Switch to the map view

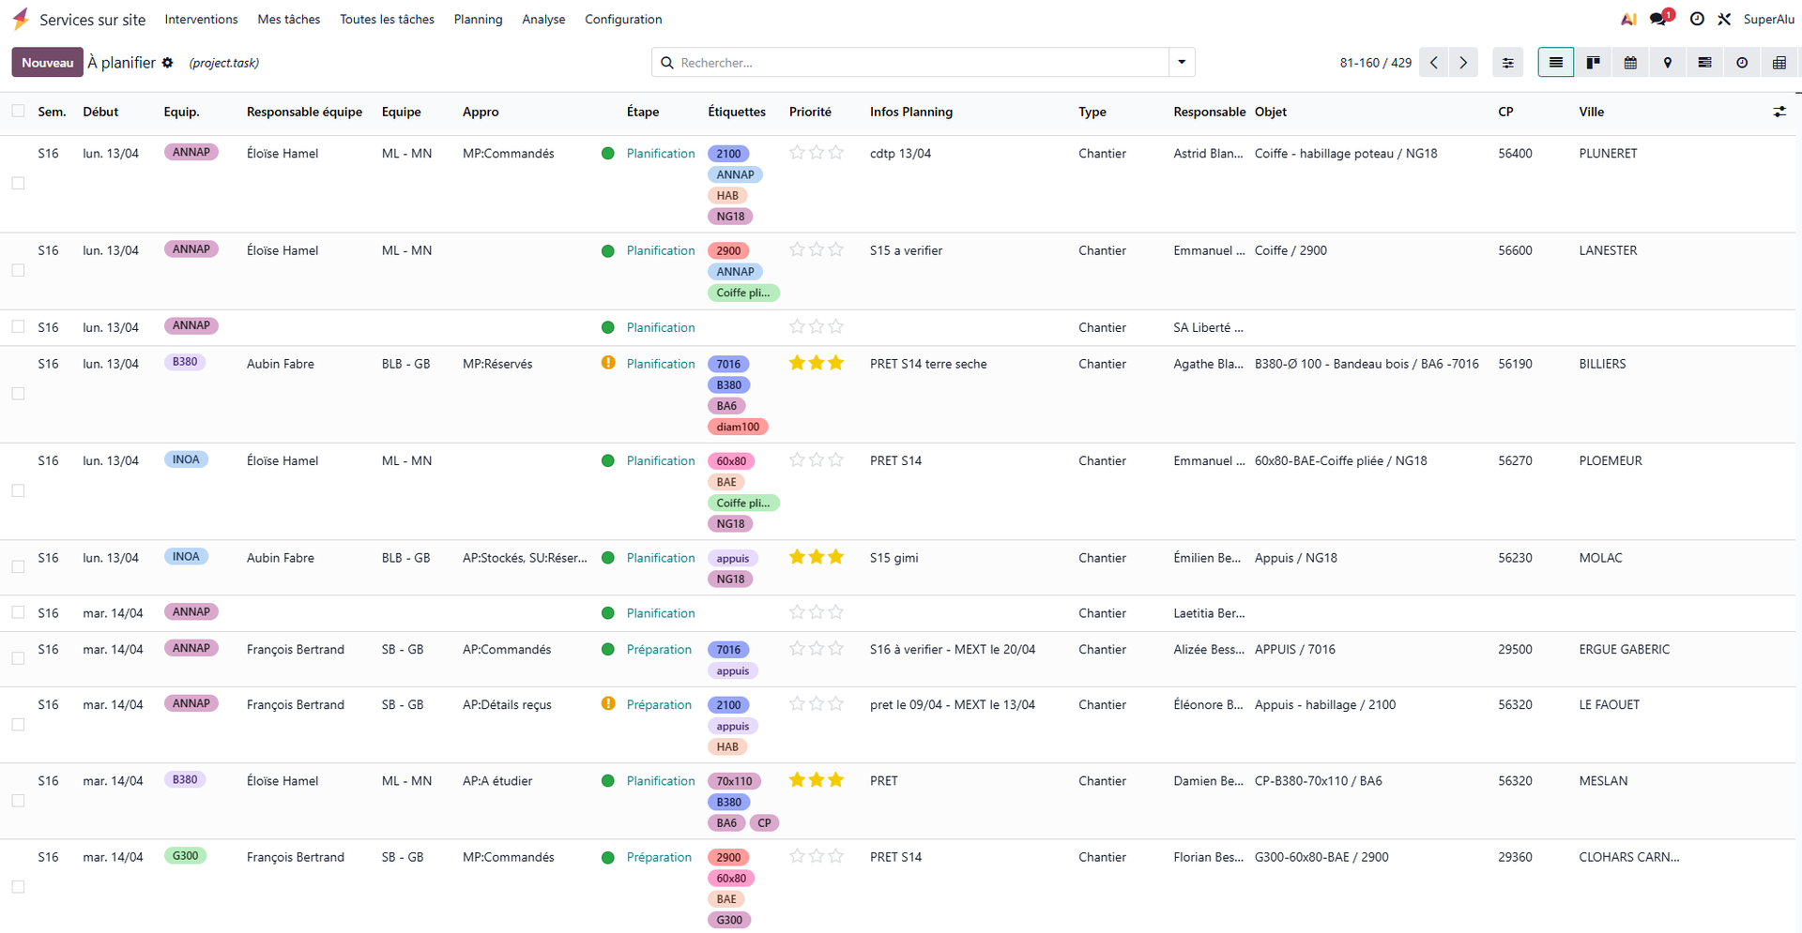pos(1667,63)
